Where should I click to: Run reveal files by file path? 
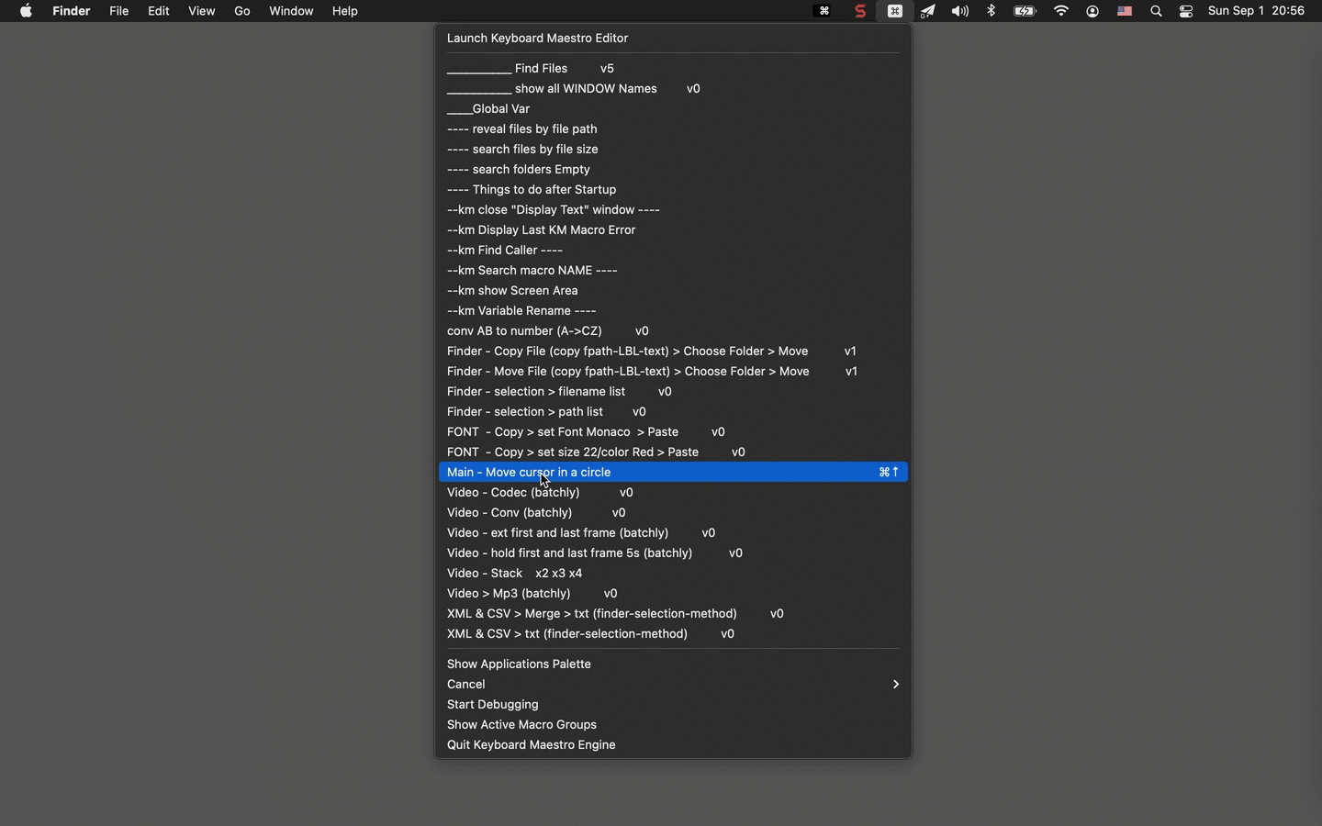click(673, 129)
